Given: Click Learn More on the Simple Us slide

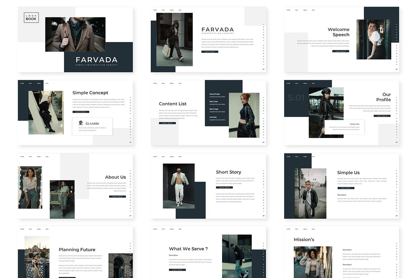Looking at the screenshot, I should click(346, 188).
